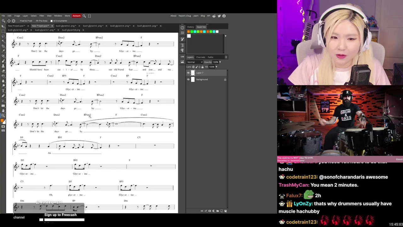The image size is (403, 227).
Task: Hide Layer 7 using its eye icon
Action: click(188, 73)
